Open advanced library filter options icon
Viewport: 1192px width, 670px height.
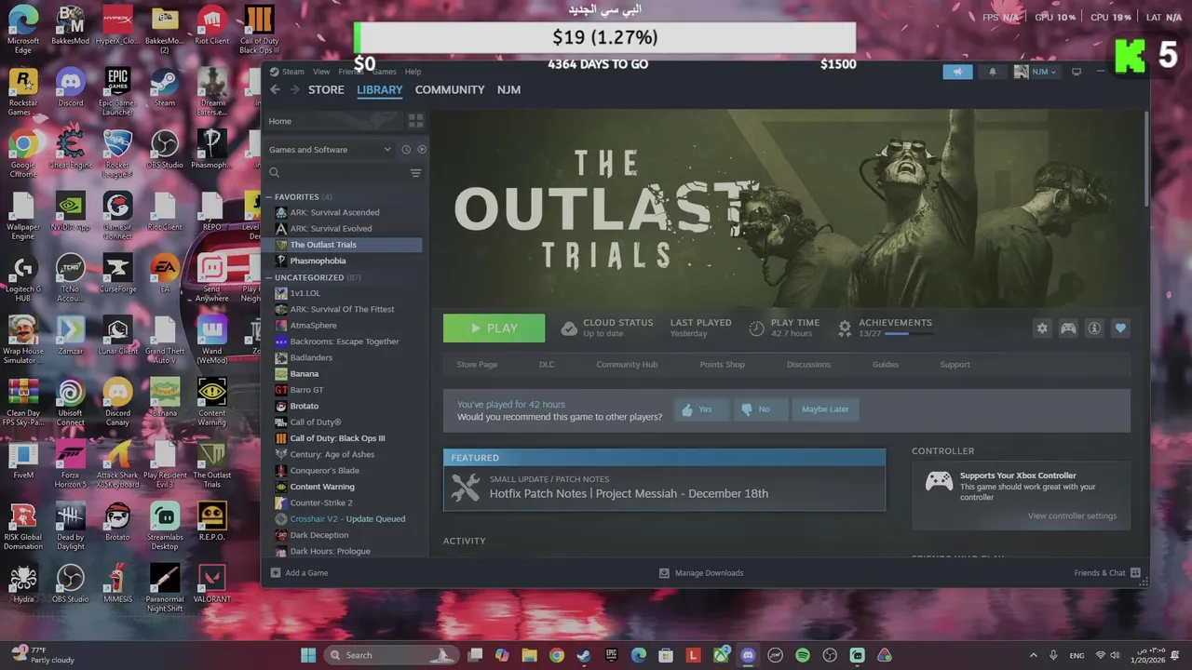[415, 173]
